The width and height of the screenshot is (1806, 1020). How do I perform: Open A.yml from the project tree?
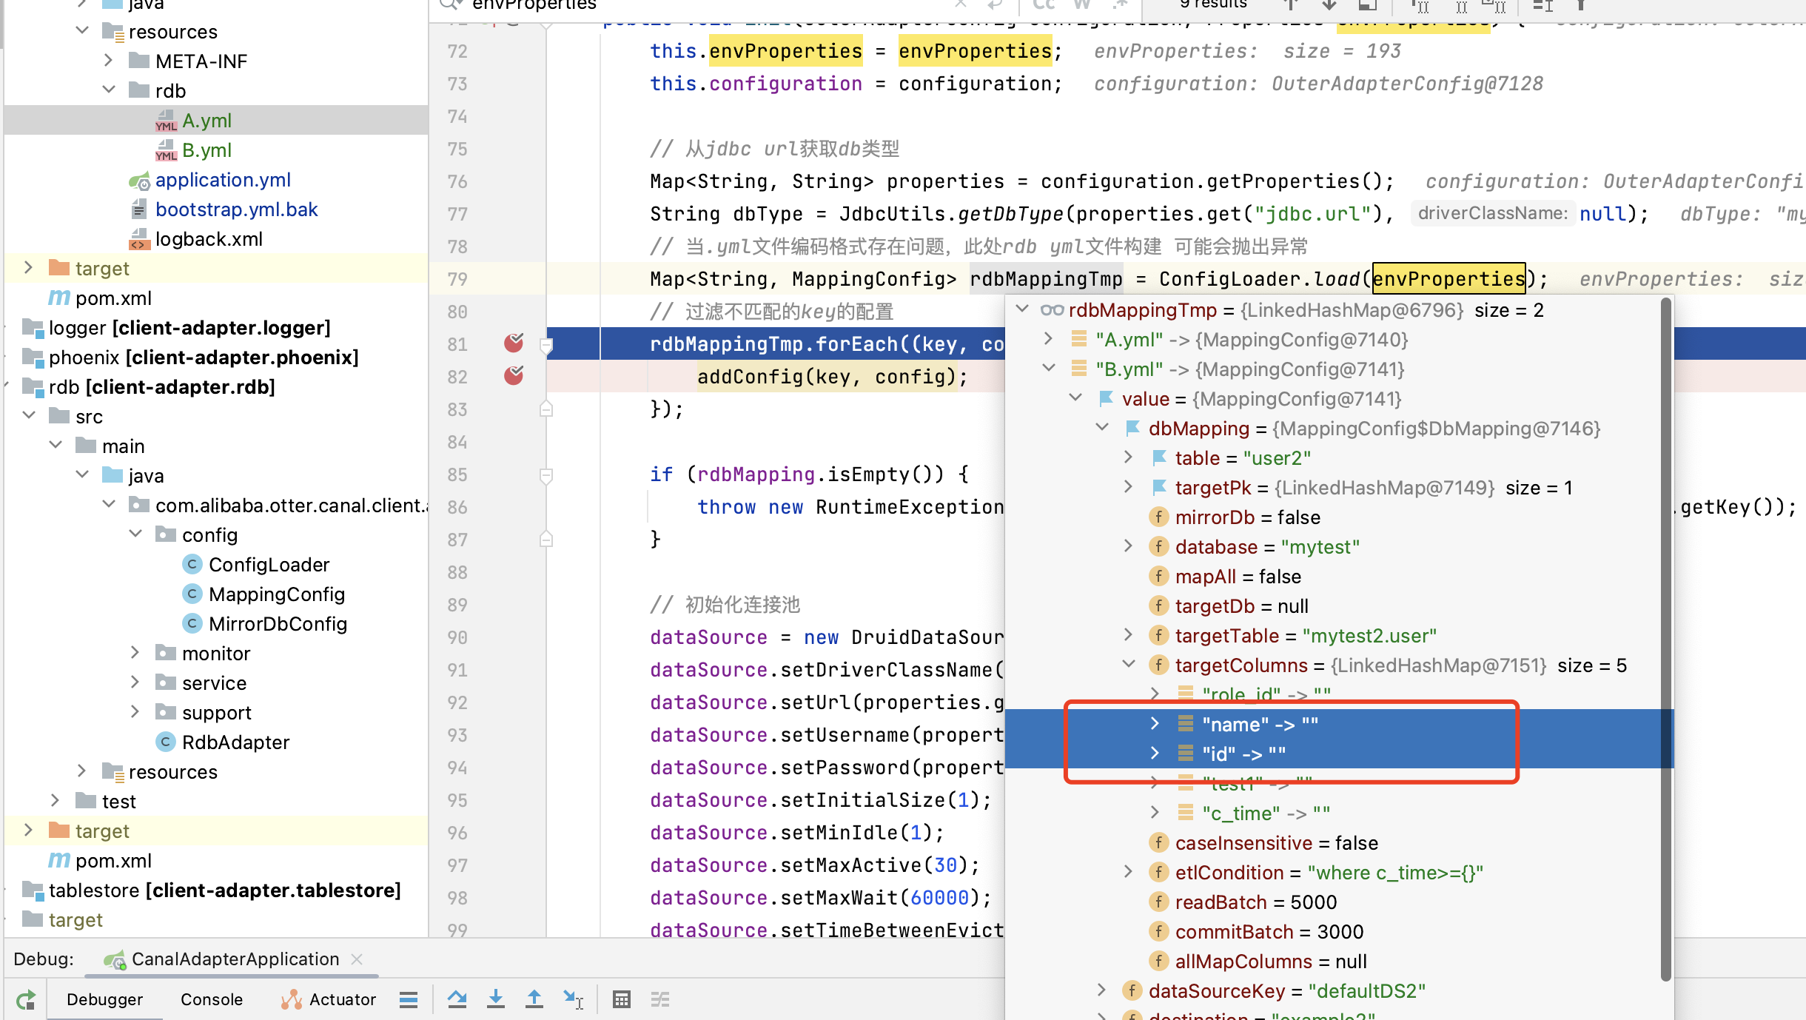207,120
